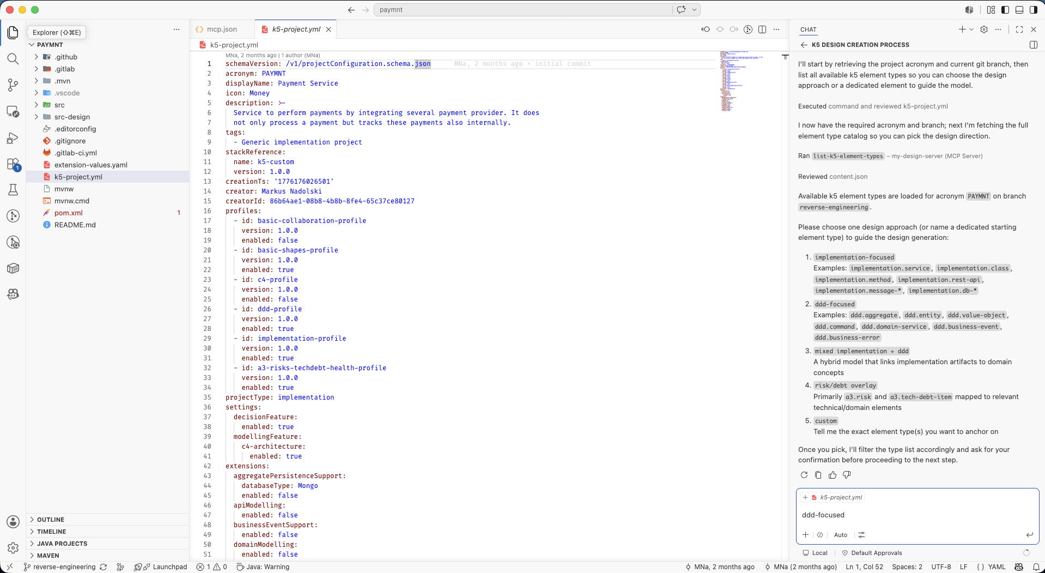Toggle the bottom panel visibility
Image resolution: width=1045 pixels, height=573 pixels.
1019,10
